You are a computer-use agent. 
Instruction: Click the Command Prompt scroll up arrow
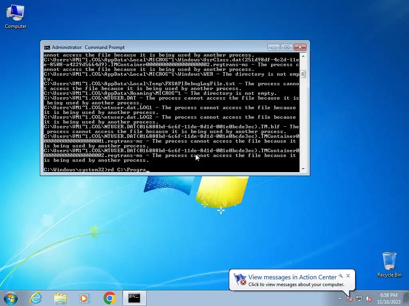(x=303, y=56)
